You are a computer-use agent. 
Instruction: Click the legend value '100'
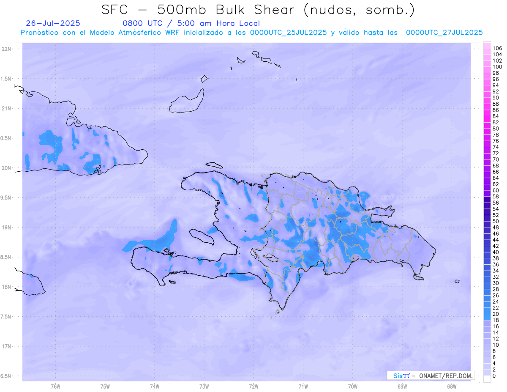pyautogui.click(x=497, y=67)
